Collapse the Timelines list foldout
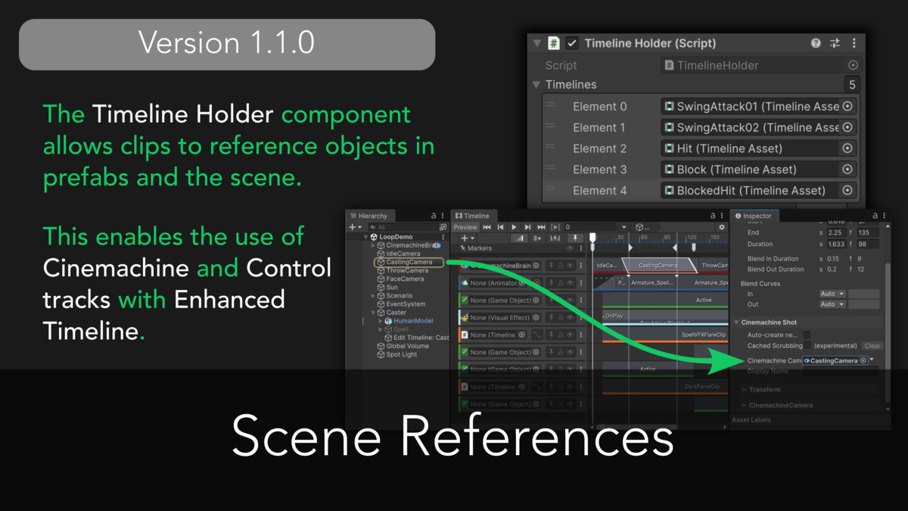This screenshot has width=908, height=511. tap(536, 85)
